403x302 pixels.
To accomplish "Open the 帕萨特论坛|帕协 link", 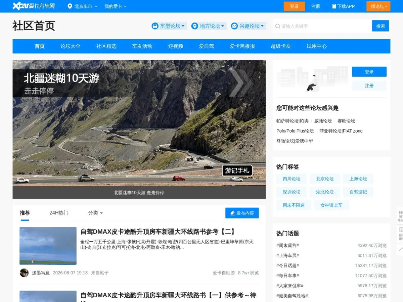I will pos(293,121).
